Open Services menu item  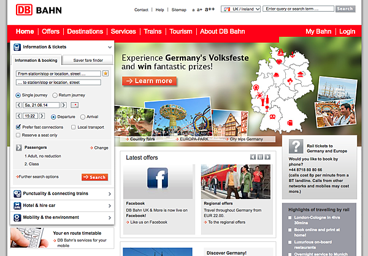pyautogui.click(x=123, y=31)
